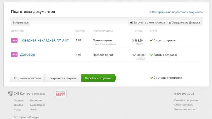Click the green checkmark in Договор status
Image resolution: width=212 pixels, height=119 pixels.
[151, 55]
